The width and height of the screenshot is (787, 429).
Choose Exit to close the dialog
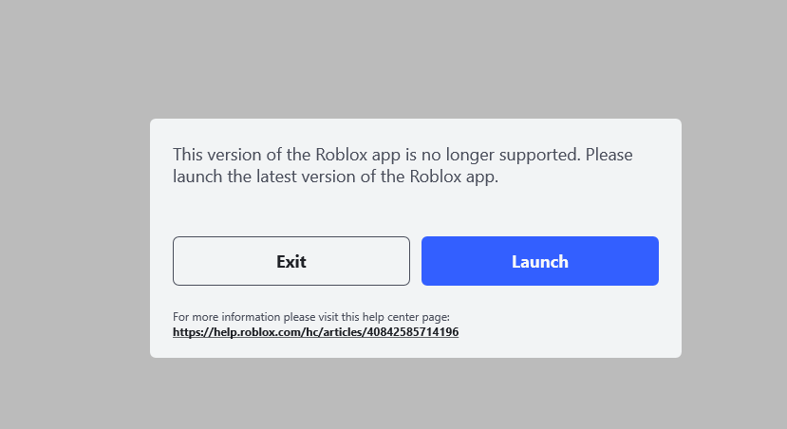290,261
